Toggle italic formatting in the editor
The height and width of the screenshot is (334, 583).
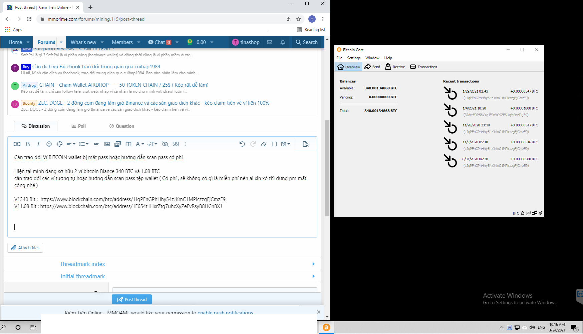point(38,144)
